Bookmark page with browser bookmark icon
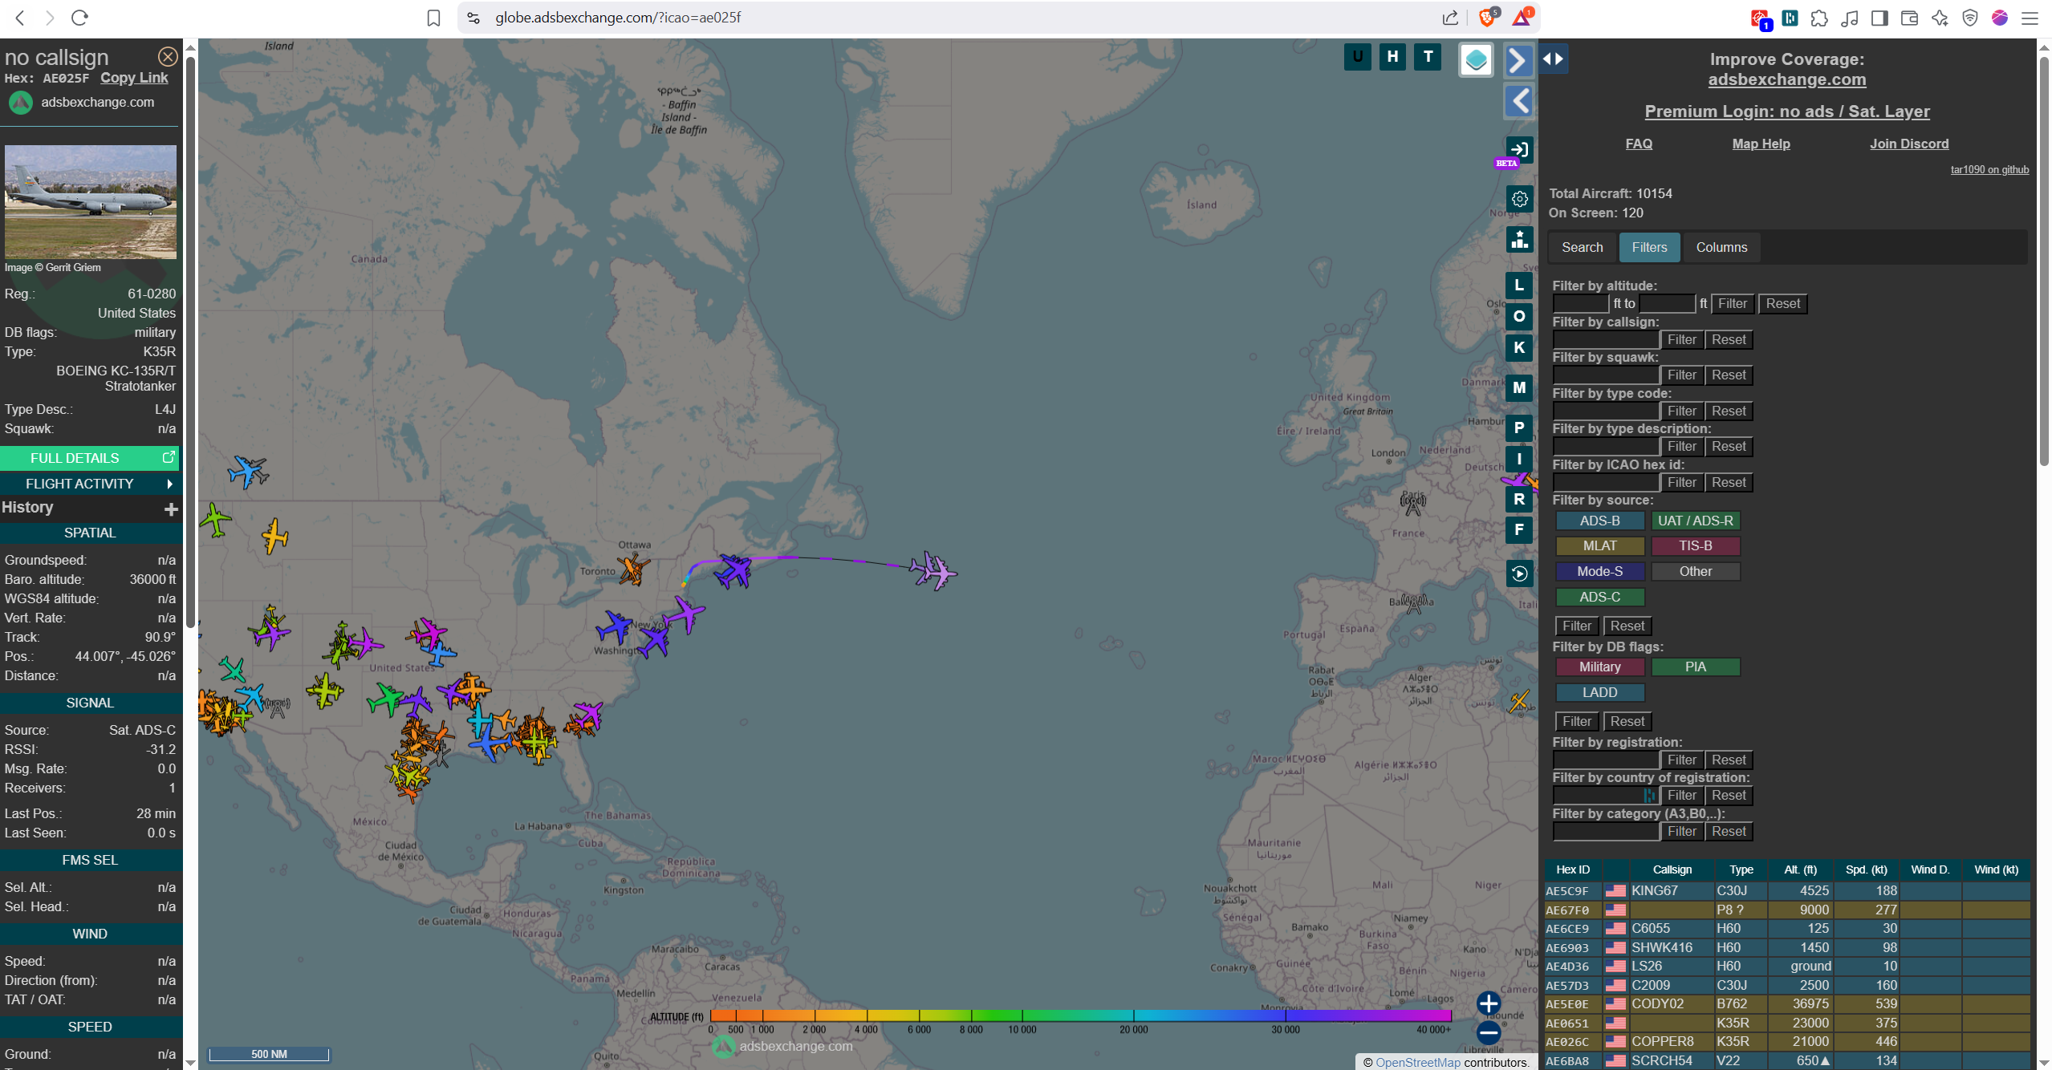Image resolution: width=2052 pixels, height=1070 pixels. (433, 18)
